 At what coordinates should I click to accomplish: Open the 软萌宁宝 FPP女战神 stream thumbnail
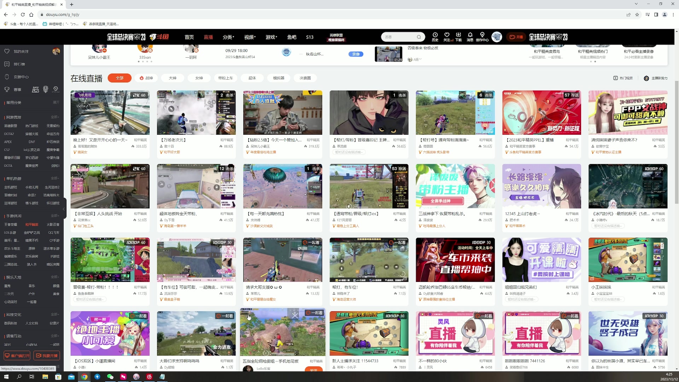point(628,112)
